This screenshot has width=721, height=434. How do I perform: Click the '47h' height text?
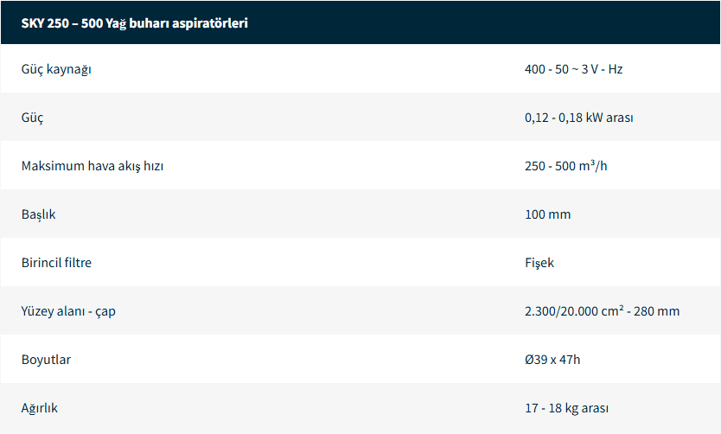pyautogui.click(x=570, y=360)
